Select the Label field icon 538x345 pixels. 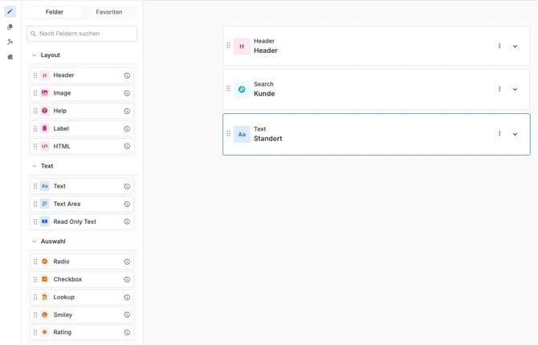tap(45, 128)
